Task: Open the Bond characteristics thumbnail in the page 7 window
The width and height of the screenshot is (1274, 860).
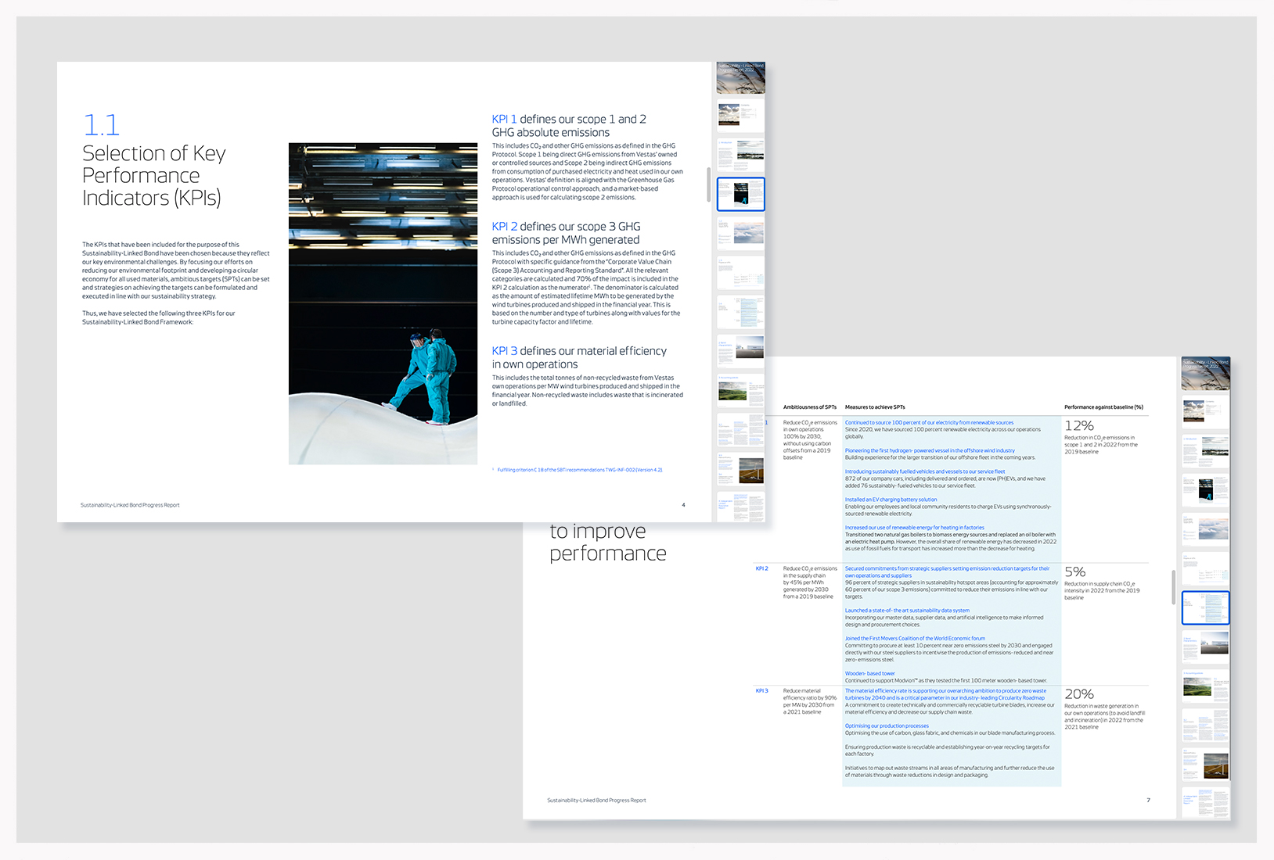Action: pos(1206,647)
